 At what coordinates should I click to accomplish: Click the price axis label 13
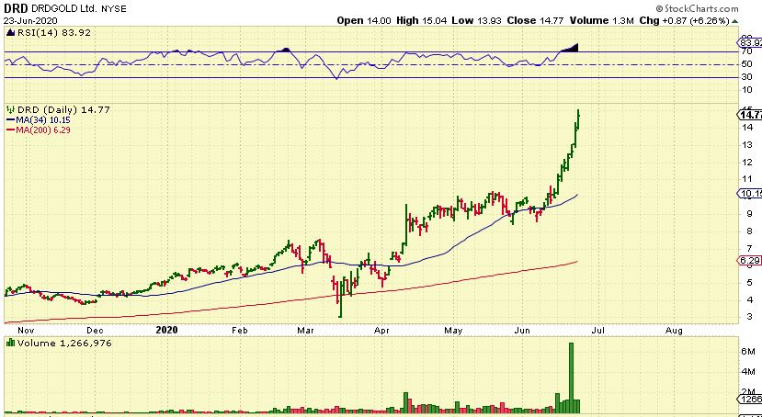click(x=747, y=144)
